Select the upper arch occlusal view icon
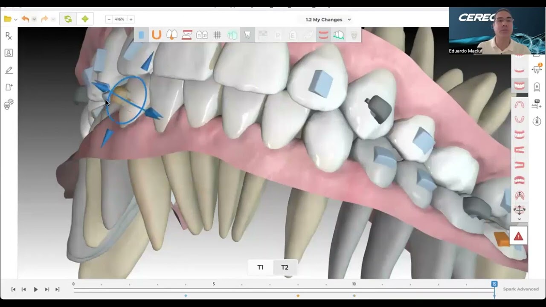 [x=519, y=105]
